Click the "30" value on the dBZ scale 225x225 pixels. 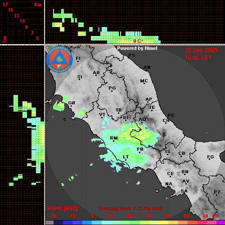pyautogui.click(x=148, y=216)
